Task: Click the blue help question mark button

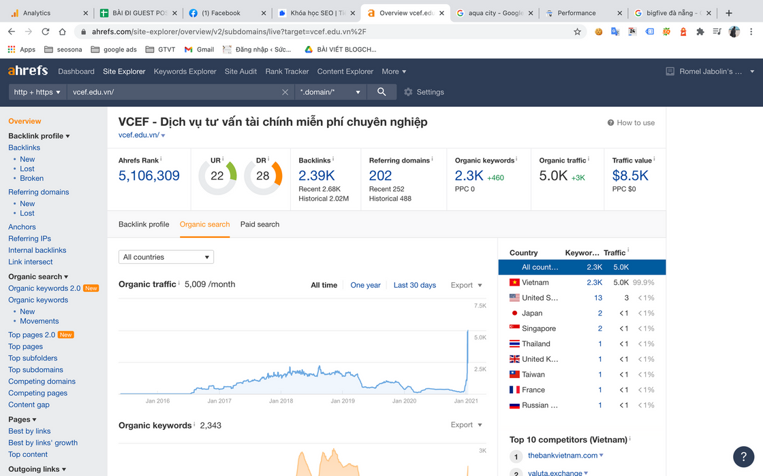Action: pos(743,457)
